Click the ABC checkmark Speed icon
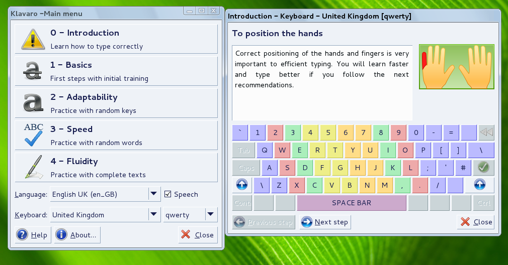Screen dimensions: 508x265 click(x=33, y=135)
